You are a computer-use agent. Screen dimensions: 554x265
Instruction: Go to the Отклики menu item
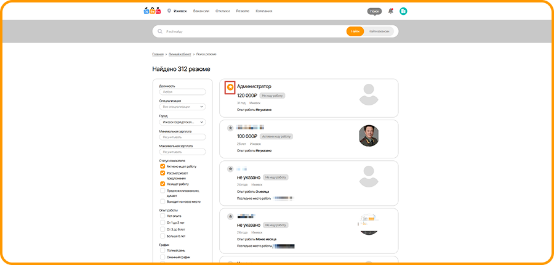coord(222,11)
